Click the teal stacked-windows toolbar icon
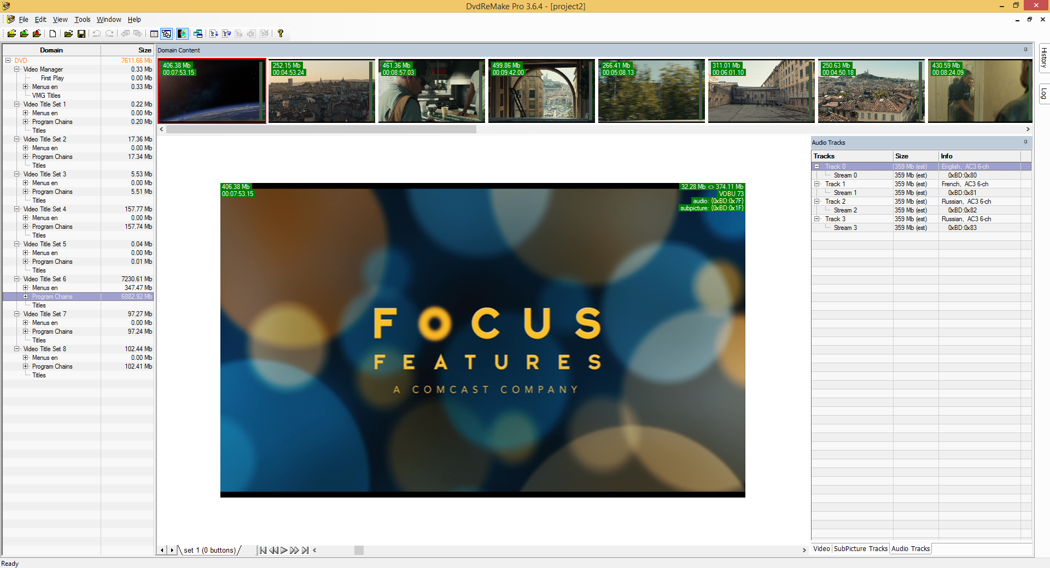 tap(198, 34)
